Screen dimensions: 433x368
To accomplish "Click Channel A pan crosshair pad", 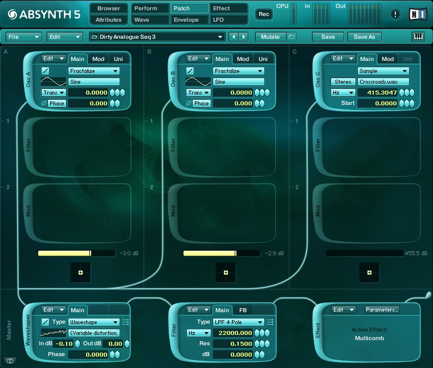I will pos(81,272).
